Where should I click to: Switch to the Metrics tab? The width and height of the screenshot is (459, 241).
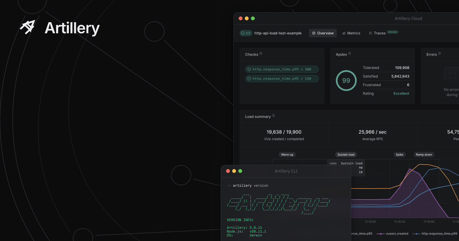(351, 33)
